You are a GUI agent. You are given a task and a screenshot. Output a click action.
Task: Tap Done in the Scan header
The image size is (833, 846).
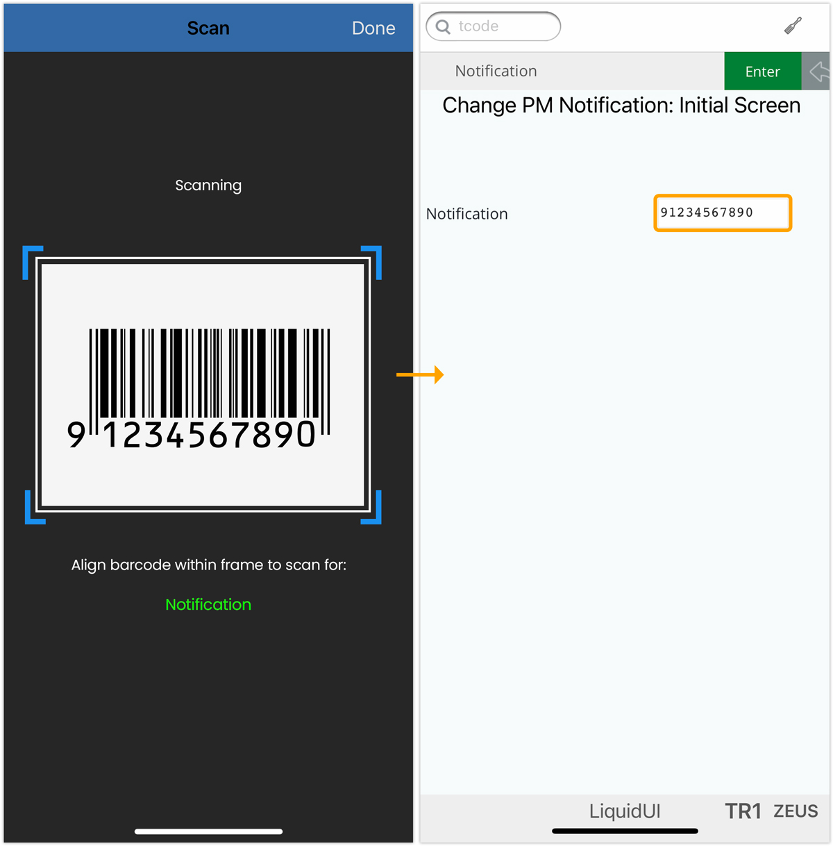373,28
